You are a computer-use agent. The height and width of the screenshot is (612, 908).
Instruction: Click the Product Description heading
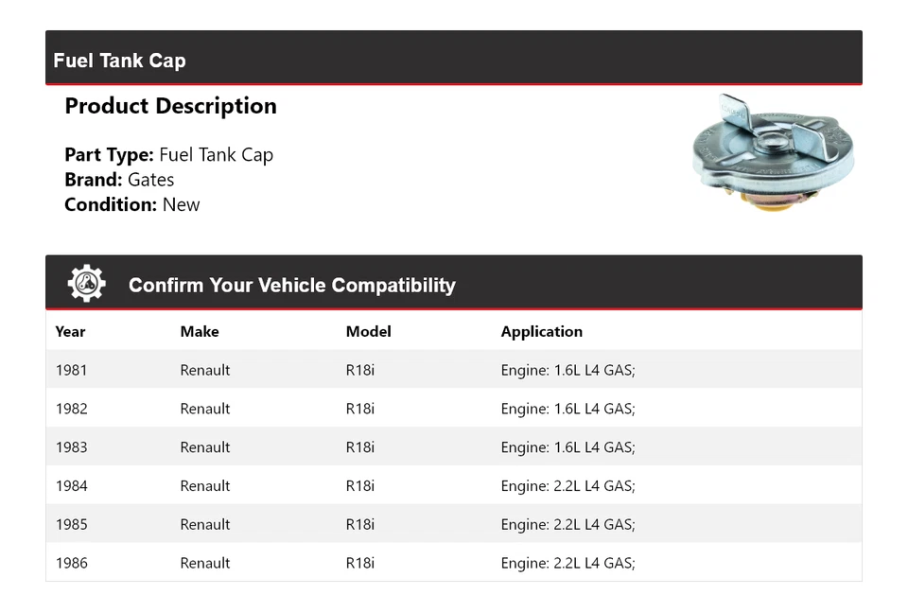tap(170, 106)
